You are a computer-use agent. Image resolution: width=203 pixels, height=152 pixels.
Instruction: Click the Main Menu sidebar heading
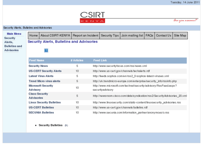14,34
